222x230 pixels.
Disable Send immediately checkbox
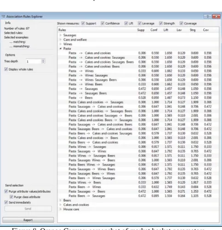[x=6, y=202]
